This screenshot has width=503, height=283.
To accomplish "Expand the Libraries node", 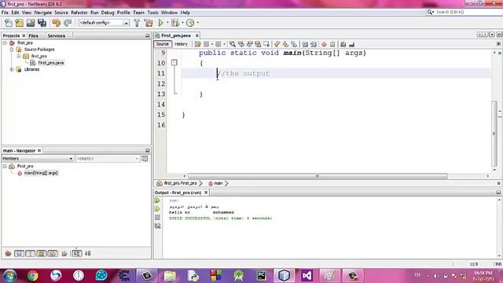I will pos(12,69).
